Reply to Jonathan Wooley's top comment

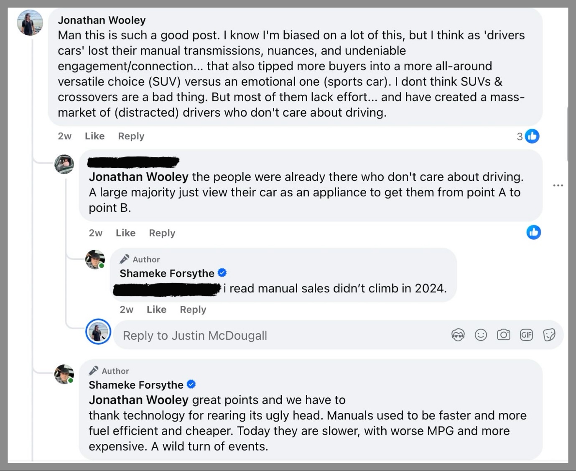pyautogui.click(x=131, y=136)
